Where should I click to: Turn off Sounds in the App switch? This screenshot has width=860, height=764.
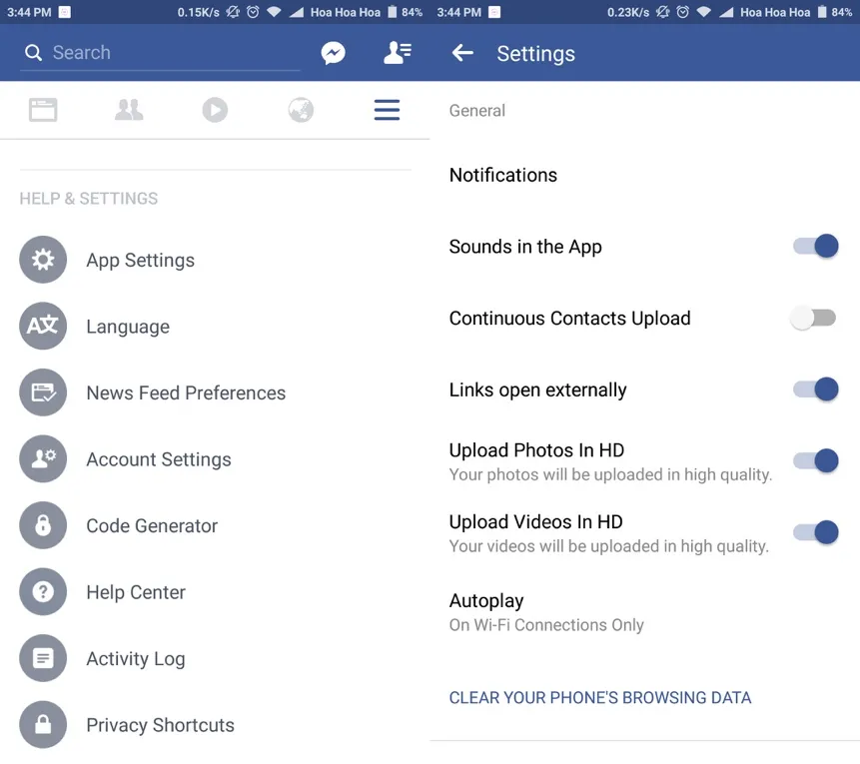pos(816,246)
